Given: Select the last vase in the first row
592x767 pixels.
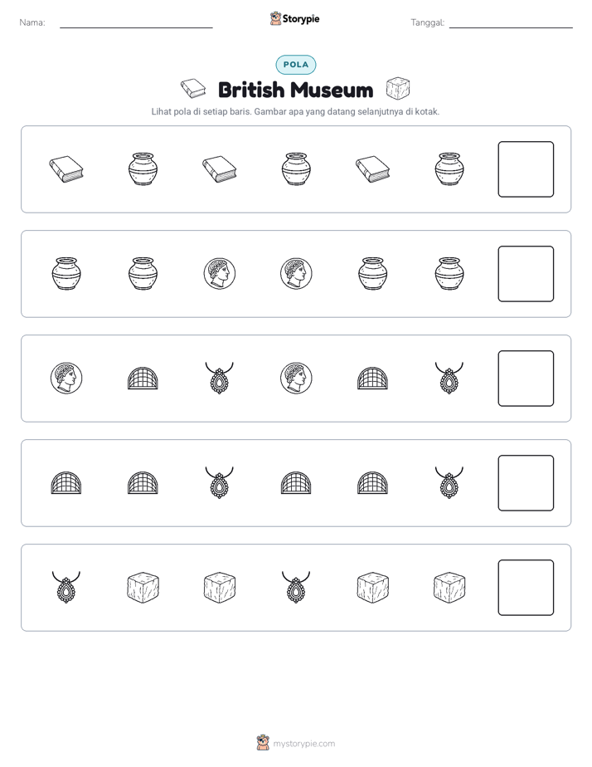Looking at the screenshot, I should pyautogui.click(x=449, y=169).
